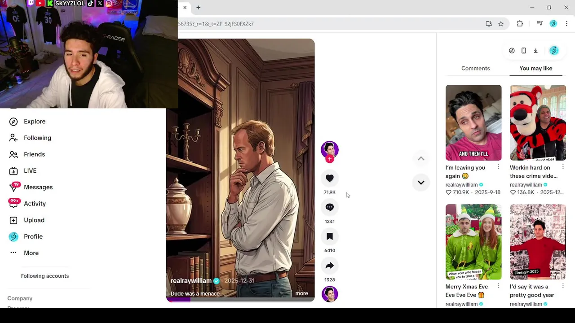Open the More menu in sidebar
This screenshot has width=575, height=323.
tap(31, 253)
